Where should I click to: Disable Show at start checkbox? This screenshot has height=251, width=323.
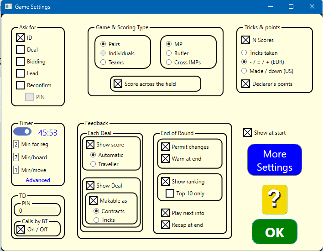click(247, 133)
